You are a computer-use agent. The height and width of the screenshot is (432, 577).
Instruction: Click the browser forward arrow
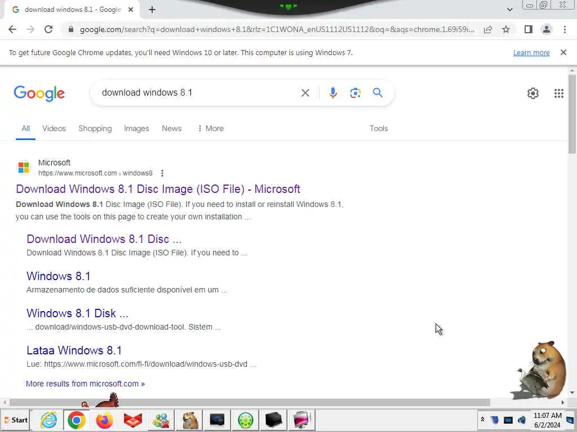coord(30,29)
